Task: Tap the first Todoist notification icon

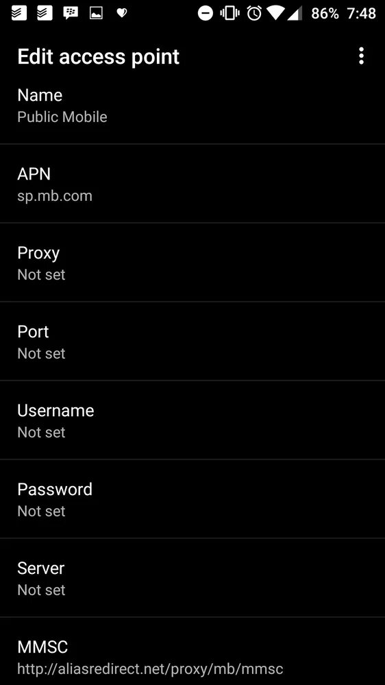Action: 18,13
